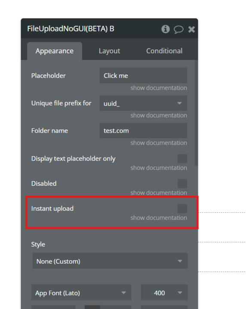
Task: Change the font weight 400 dropdown
Action: click(x=164, y=293)
